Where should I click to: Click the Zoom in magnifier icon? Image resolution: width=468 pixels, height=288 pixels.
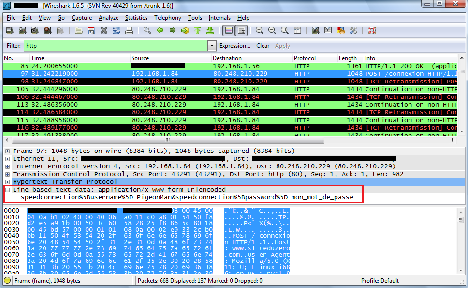260,30
